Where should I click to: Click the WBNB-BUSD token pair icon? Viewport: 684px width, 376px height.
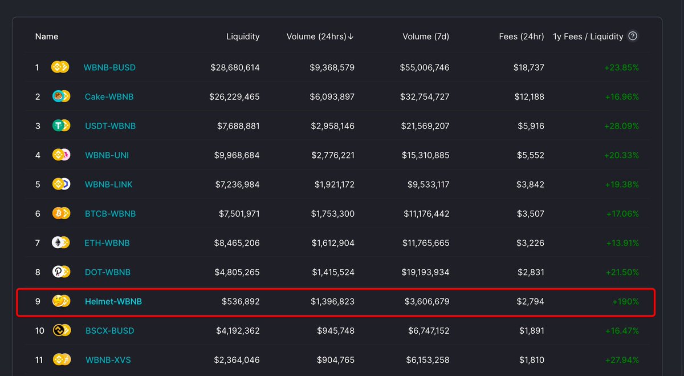tap(60, 67)
